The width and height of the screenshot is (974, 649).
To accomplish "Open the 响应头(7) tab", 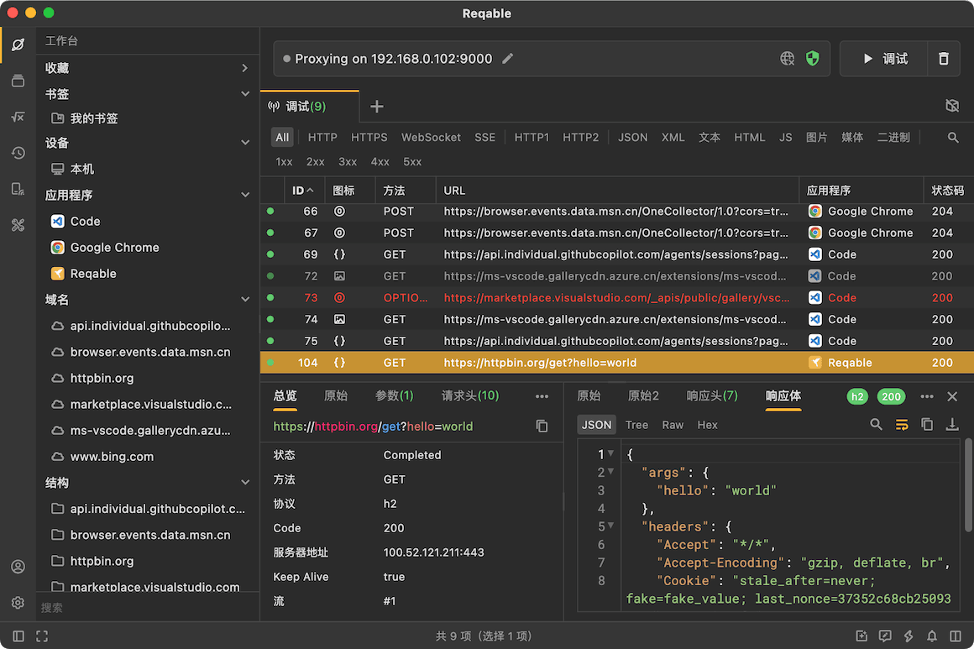I will (x=712, y=396).
